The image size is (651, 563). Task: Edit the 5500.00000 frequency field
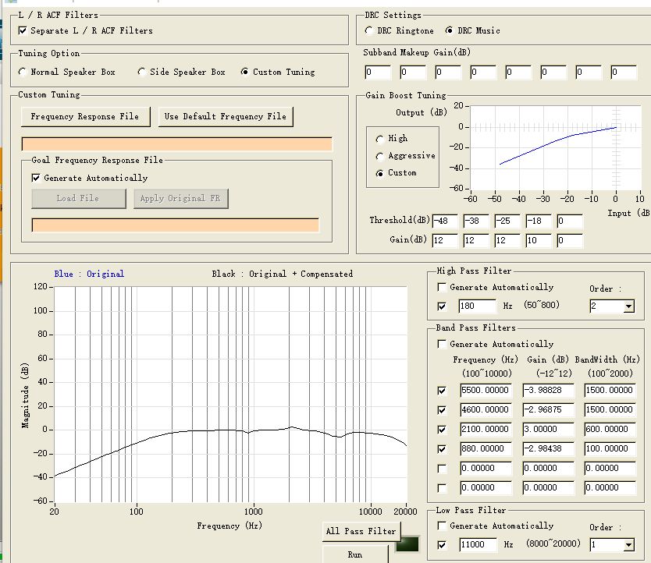pos(486,390)
